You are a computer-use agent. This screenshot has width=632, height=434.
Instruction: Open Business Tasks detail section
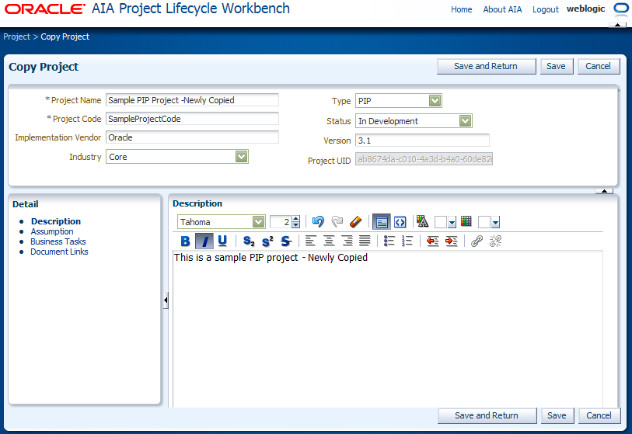tap(58, 241)
